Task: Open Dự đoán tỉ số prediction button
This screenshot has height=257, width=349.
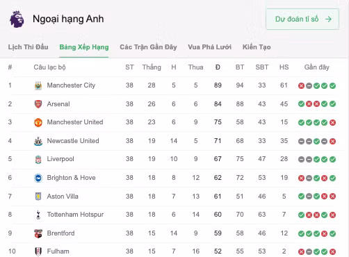Action: point(302,19)
